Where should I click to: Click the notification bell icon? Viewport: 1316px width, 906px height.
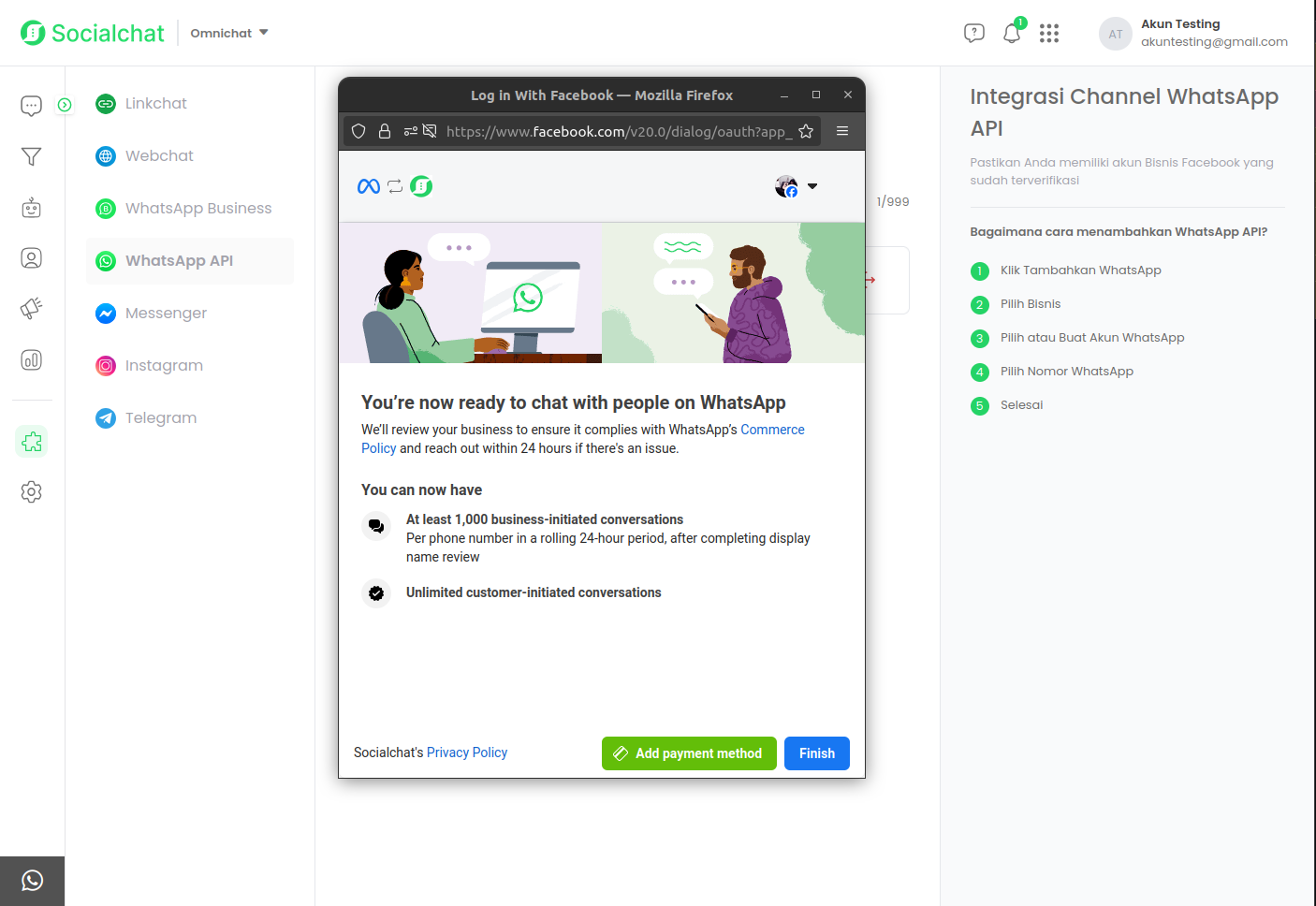coord(1012,34)
